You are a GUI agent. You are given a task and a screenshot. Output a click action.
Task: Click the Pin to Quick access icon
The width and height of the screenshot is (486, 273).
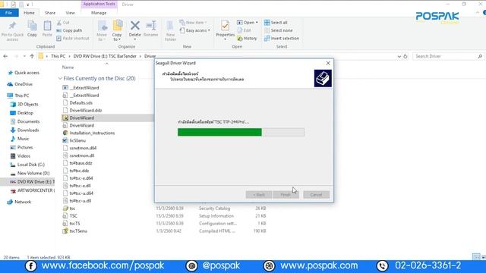(x=12, y=25)
